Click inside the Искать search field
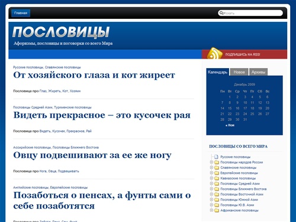Screen dimensions: 296x222 pyautogui.click(x=250, y=13)
